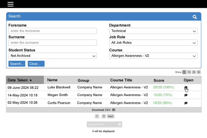The image size is (207, 138).
Task: Click date 02-May-2024 10:26
Action: (x=22, y=102)
